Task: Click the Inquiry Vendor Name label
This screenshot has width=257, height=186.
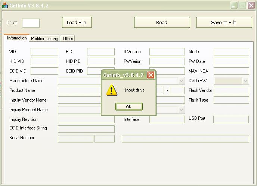Action: click(x=28, y=100)
